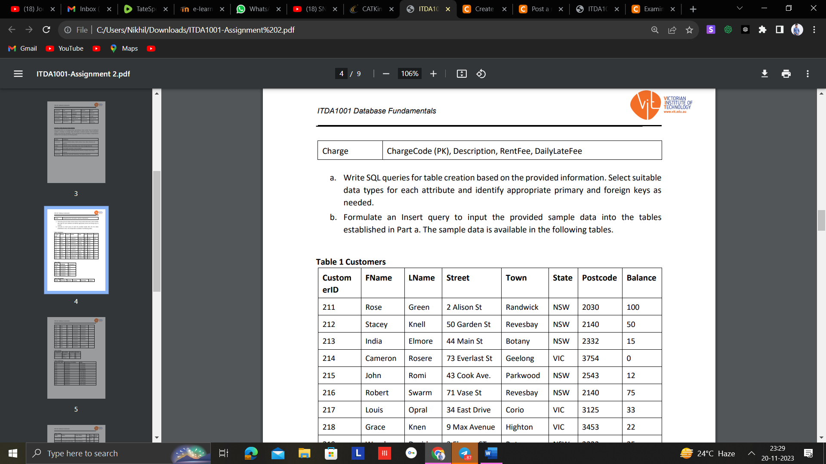Image resolution: width=826 pixels, height=464 pixels.
Task: Click the rotate counterclockwise icon
Action: [481, 73]
